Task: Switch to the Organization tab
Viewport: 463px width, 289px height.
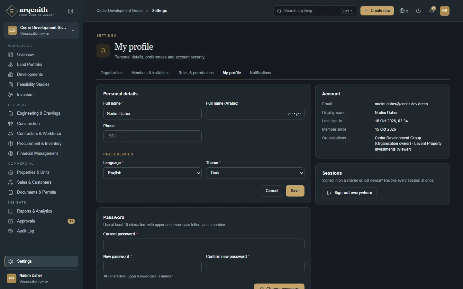Action: (x=112, y=73)
